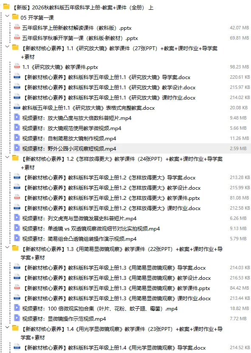Image resolution: width=251 pixels, height=353 pixels.
Task: Click the PPTX icon of 五年级科学上册新教材解读课件
Action: (x=17, y=27)
